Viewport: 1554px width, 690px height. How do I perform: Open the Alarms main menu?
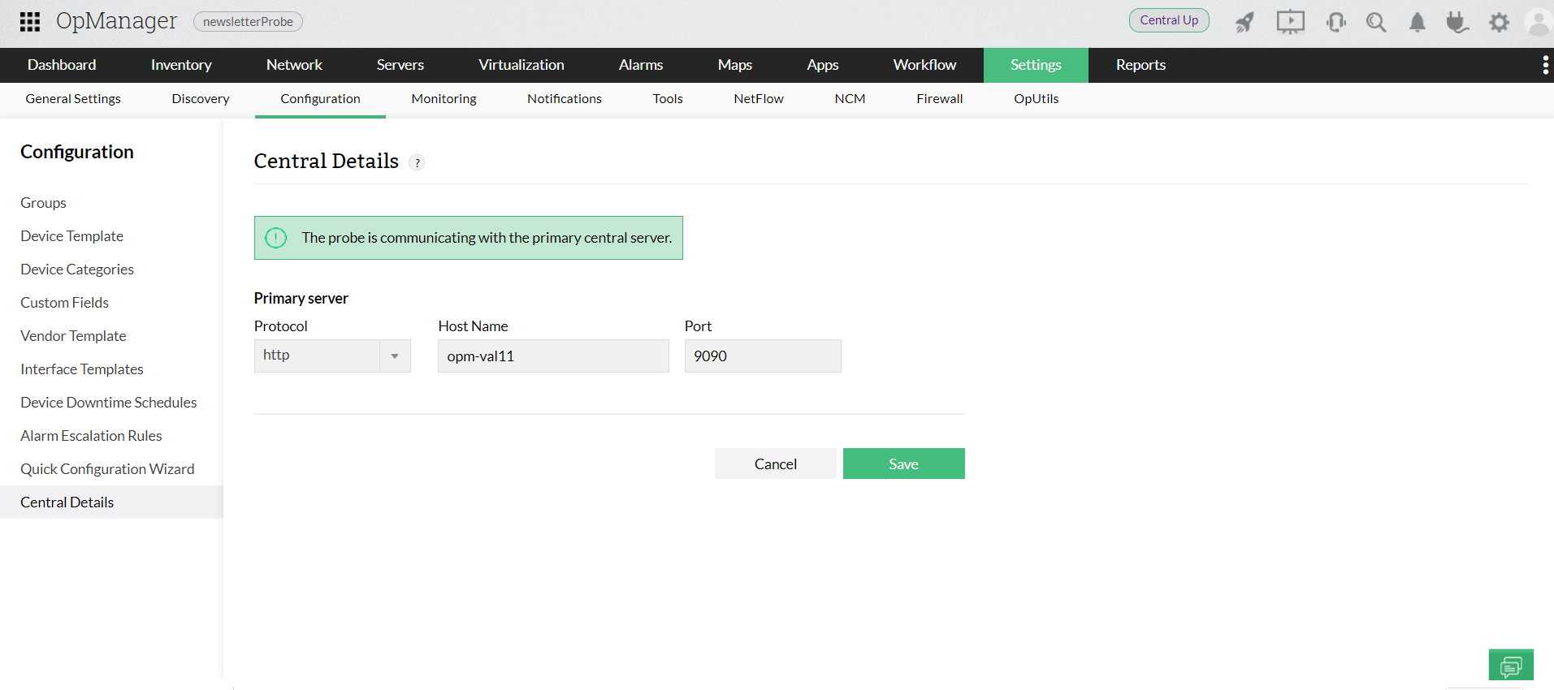click(x=640, y=65)
